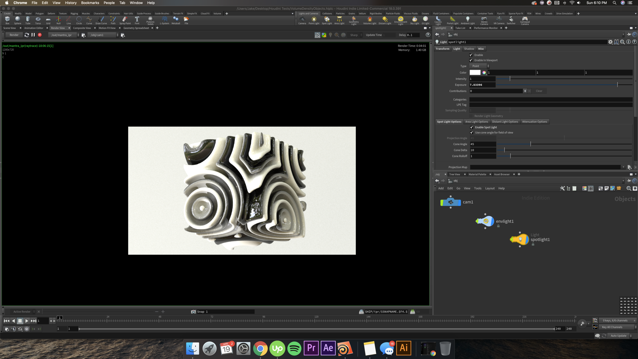Click the Asset Browser tab
Image resolution: width=638 pixels, height=359 pixels.
pos(502,174)
